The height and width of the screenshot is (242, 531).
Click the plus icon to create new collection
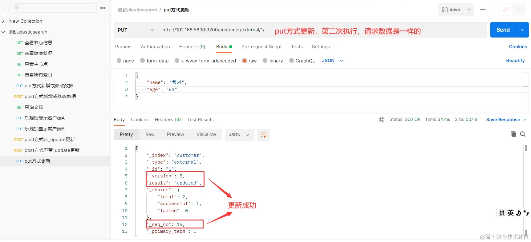(3, 8)
